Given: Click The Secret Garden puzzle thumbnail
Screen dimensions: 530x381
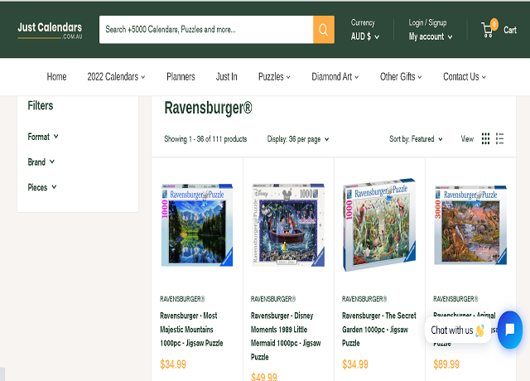Looking at the screenshot, I should point(378,224).
